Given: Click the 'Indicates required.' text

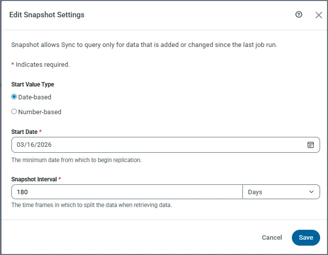Looking at the screenshot, I should pyautogui.click(x=43, y=64).
